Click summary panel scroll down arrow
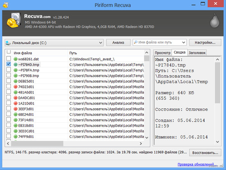Image resolution: width=226 pixels, height=170 pixels. point(217,142)
